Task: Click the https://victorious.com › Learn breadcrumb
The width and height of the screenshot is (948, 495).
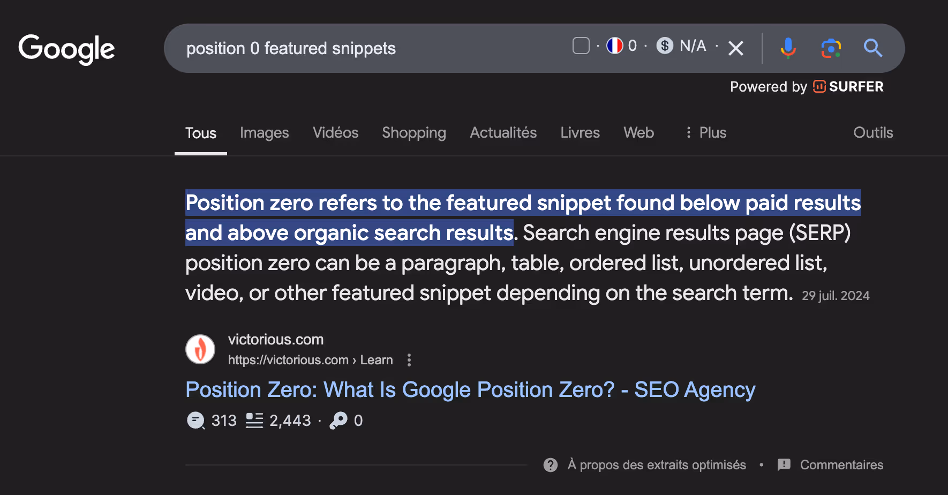Action: (311, 360)
